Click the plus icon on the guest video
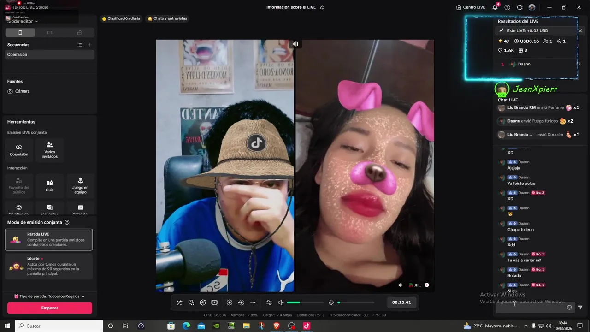The width and height of the screenshot is (590, 332). pos(427,285)
